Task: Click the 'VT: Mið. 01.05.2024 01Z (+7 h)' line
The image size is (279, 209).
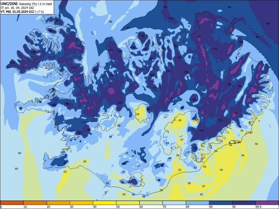Action: point(22,12)
